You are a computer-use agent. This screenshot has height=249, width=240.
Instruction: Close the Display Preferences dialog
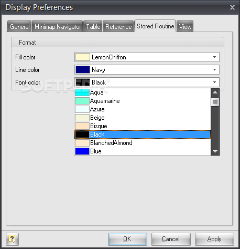pos(232,7)
